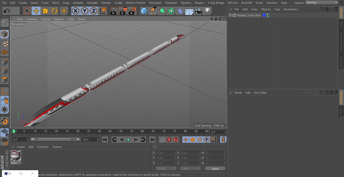Toggle Enable Snap magnet
This screenshot has width=344, height=177.
point(5,121)
